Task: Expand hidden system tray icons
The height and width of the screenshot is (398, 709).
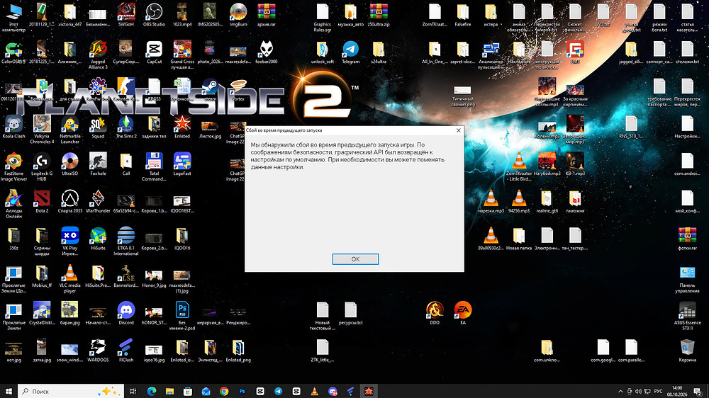Action: [x=620, y=391]
